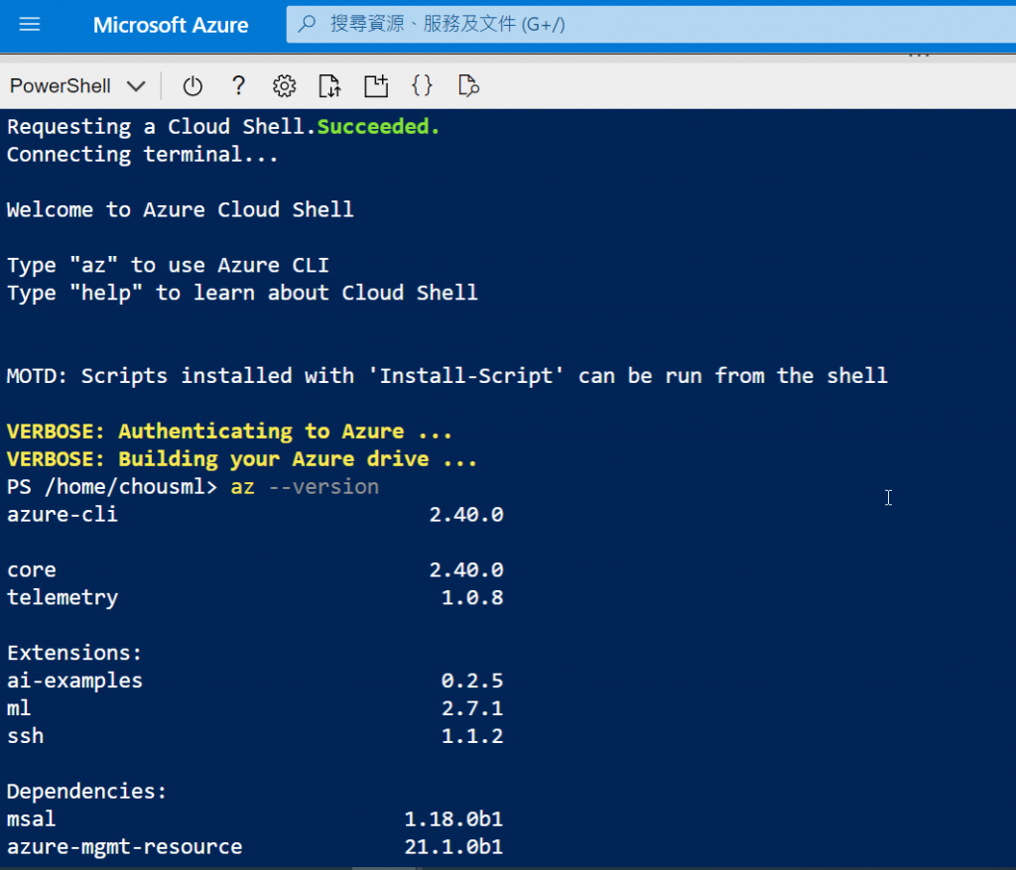Click the 'Connecting terminal...' line
This screenshot has width=1016, height=870.
[x=143, y=154]
